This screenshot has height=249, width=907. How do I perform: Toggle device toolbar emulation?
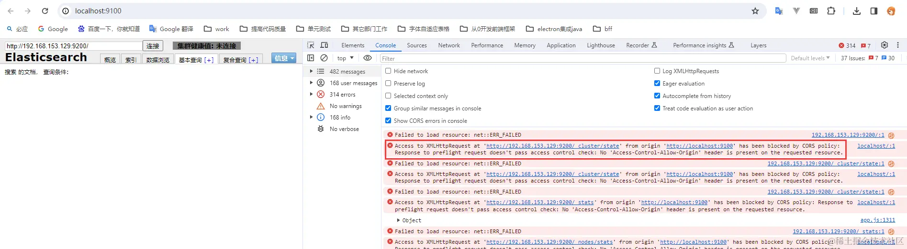(324, 45)
